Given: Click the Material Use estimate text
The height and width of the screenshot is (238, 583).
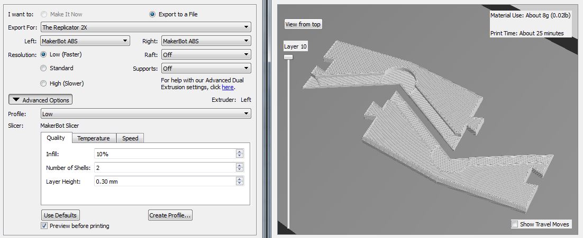Looking at the screenshot, I should 530,15.
